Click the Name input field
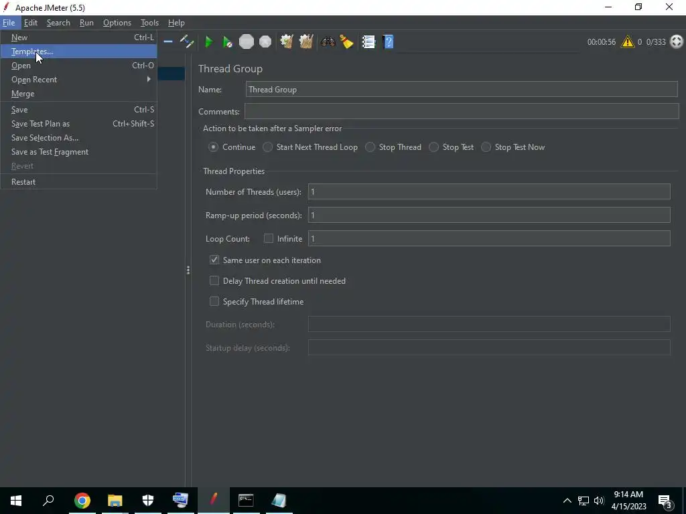Screen dimensions: 686x514 click(462, 89)
